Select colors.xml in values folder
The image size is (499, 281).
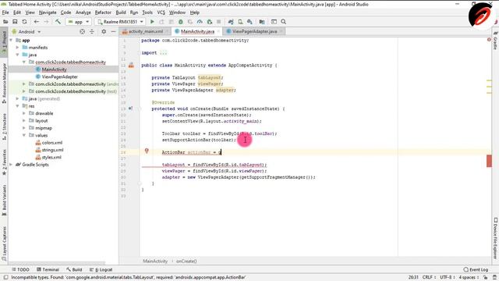tap(52, 143)
